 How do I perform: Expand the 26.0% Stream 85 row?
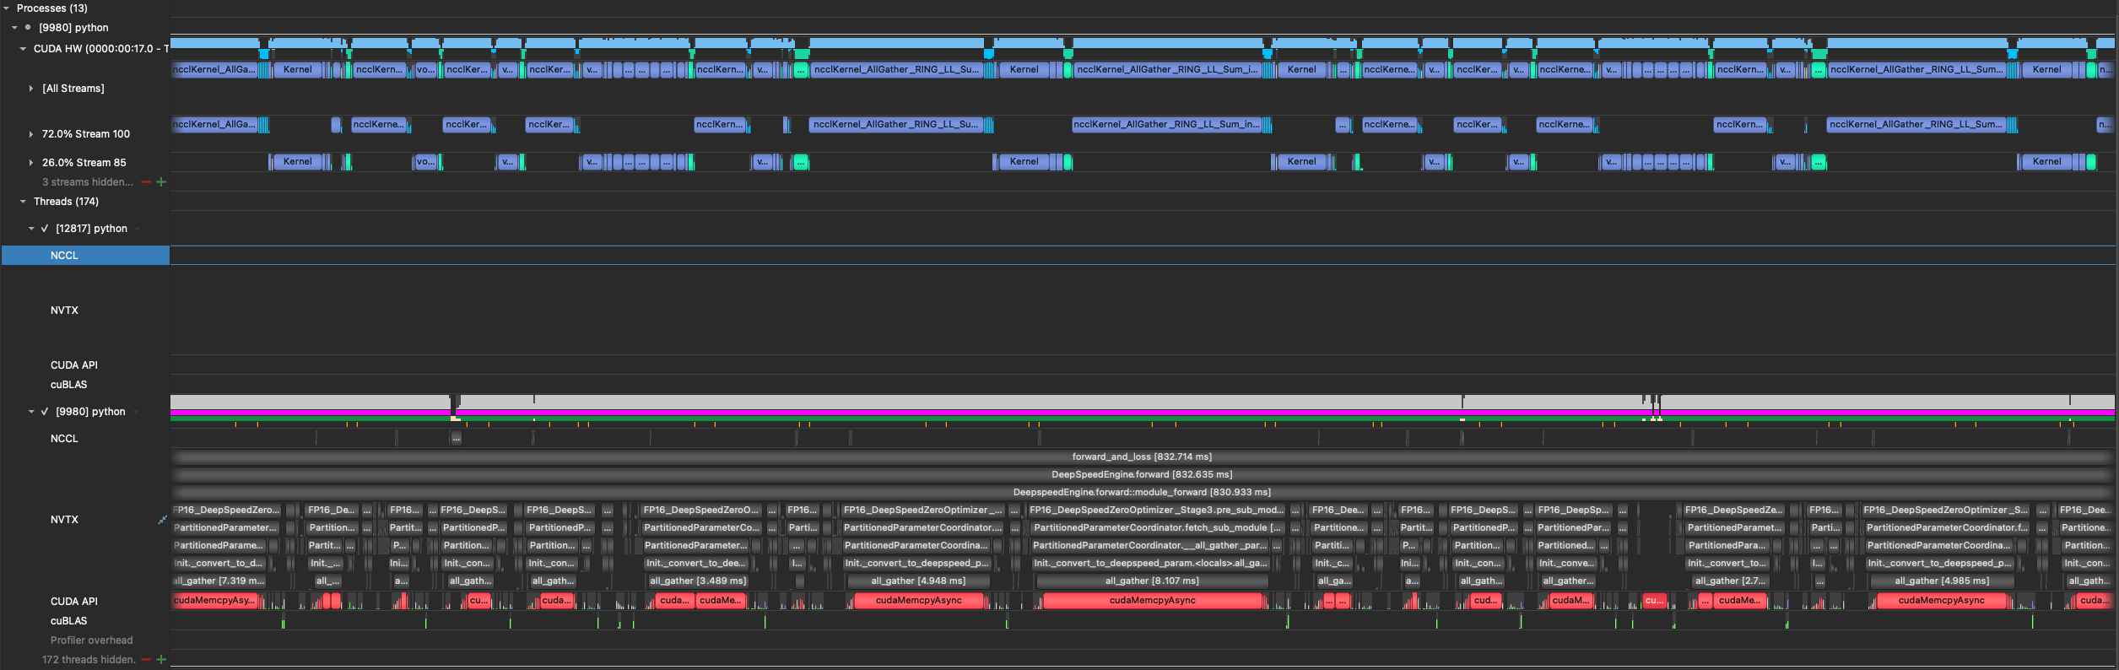pos(31,163)
